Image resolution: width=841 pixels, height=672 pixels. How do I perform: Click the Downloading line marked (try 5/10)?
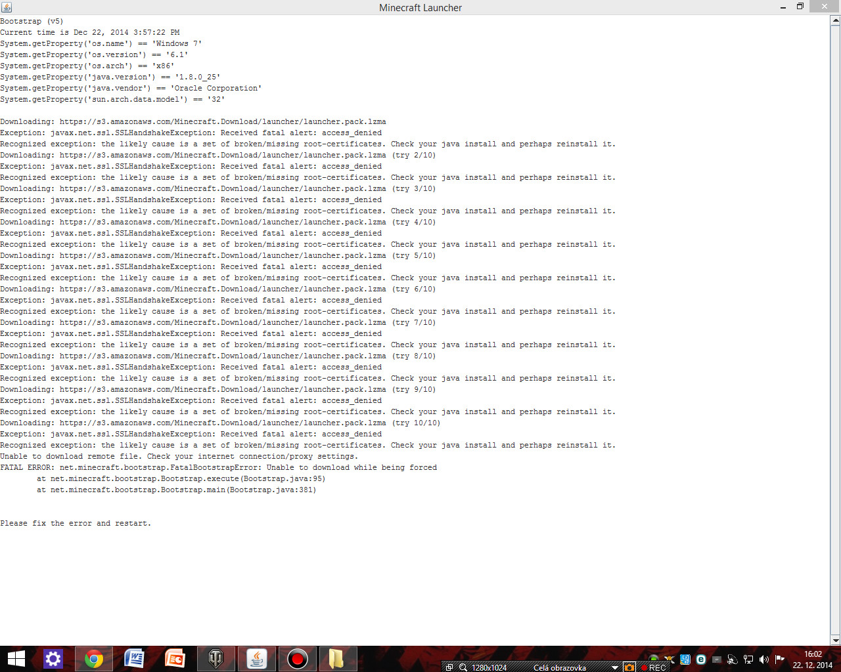[x=218, y=255]
